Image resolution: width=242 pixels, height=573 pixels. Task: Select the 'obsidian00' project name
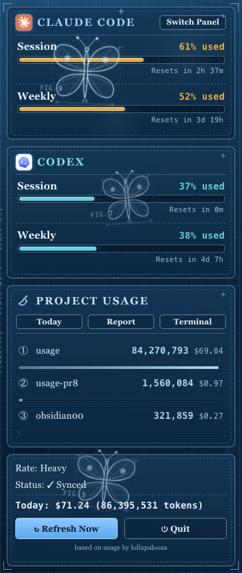60,415
